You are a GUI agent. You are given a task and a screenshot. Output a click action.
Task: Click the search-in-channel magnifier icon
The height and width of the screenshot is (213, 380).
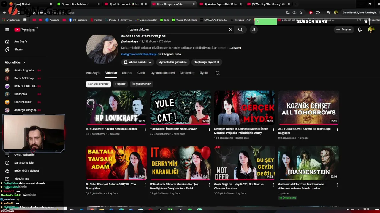[x=218, y=73]
